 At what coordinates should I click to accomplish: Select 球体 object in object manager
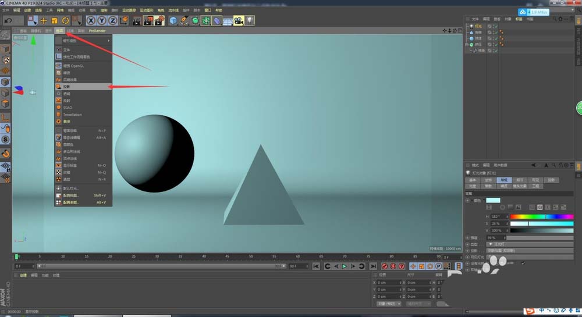(478, 38)
